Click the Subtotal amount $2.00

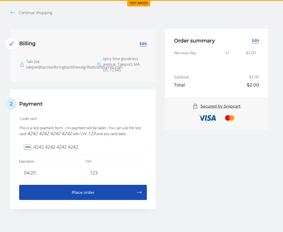[x=254, y=77]
